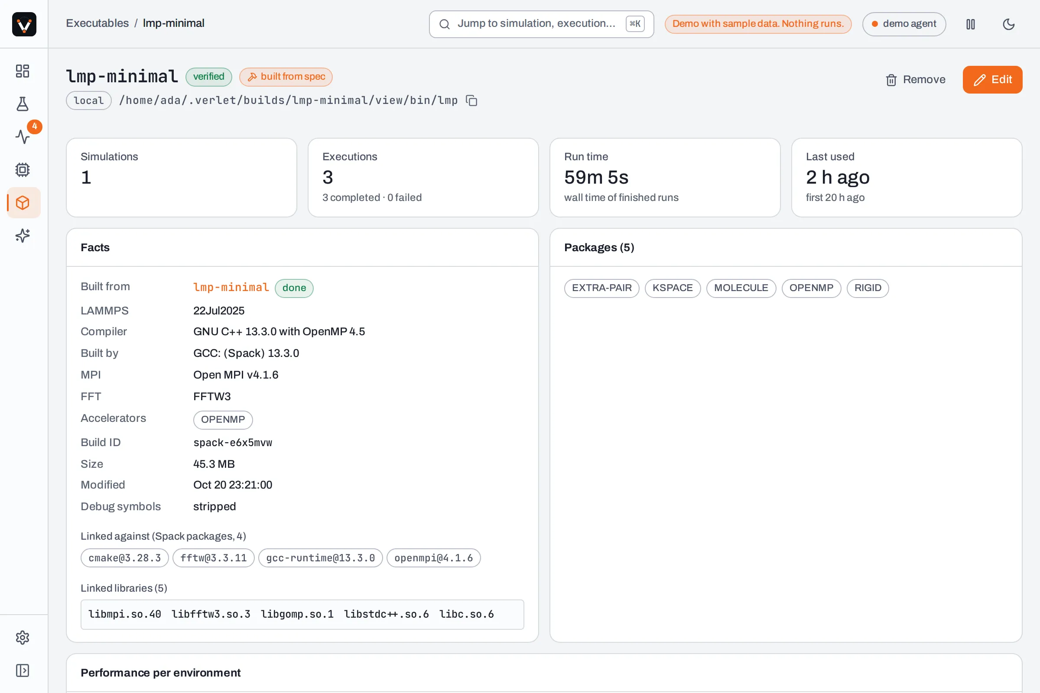Click the executable path text
The height and width of the screenshot is (693, 1040).
[x=288, y=101]
